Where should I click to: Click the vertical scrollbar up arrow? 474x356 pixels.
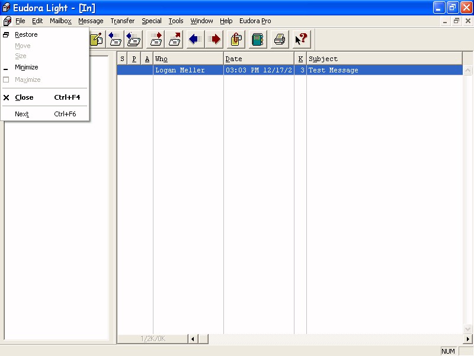[x=467, y=71]
